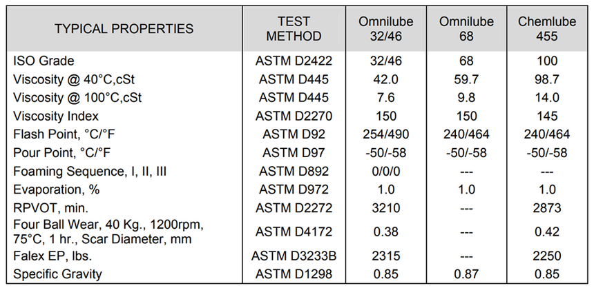This screenshot has height=288, width=594.
Task: Select the 42.0 viscosity value
Action: tap(385, 79)
